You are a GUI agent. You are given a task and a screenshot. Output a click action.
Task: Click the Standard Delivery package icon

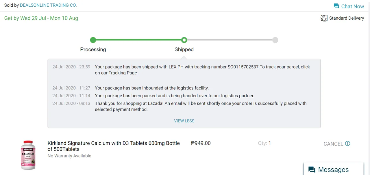324,18
